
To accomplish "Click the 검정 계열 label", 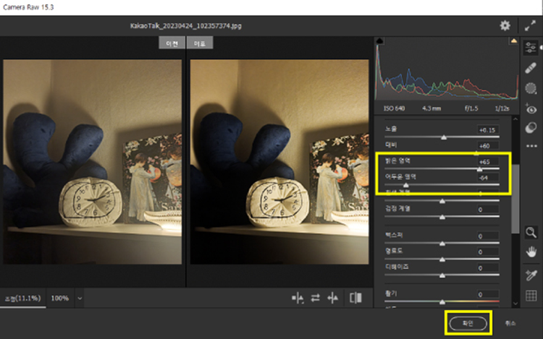I will click(x=397, y=208).
